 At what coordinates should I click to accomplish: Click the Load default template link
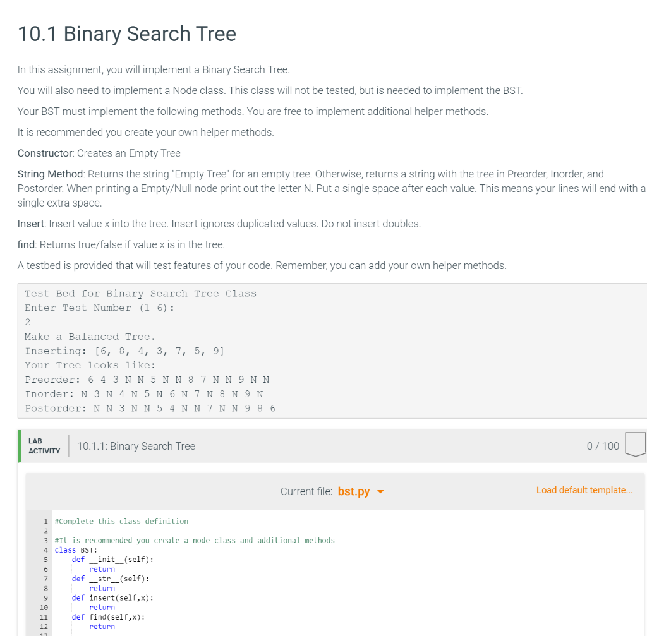pyautogui.click(x=584, y=489)
